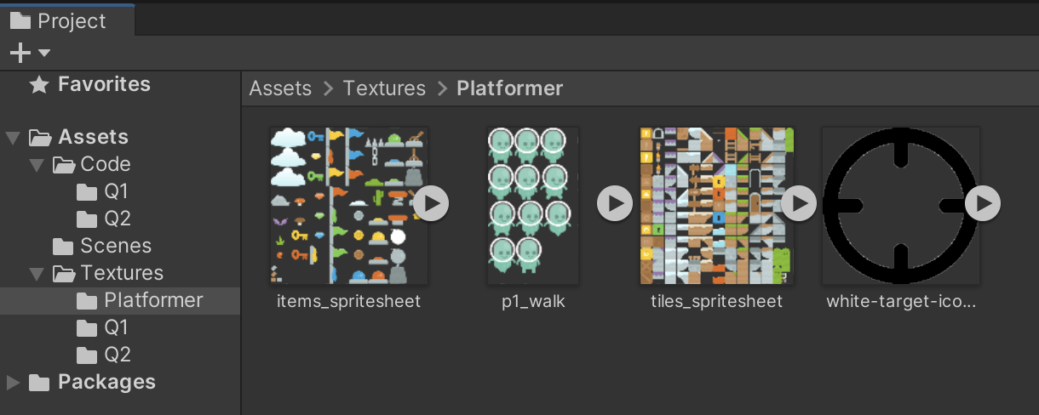The image size is (1039, 415).
Task: Expand the white-target-icon sub-assets arrow
Action: tap(982, 204)
